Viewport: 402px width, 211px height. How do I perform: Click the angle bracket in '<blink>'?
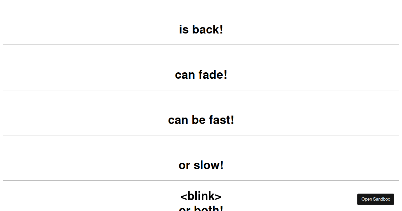coord(184,196)
